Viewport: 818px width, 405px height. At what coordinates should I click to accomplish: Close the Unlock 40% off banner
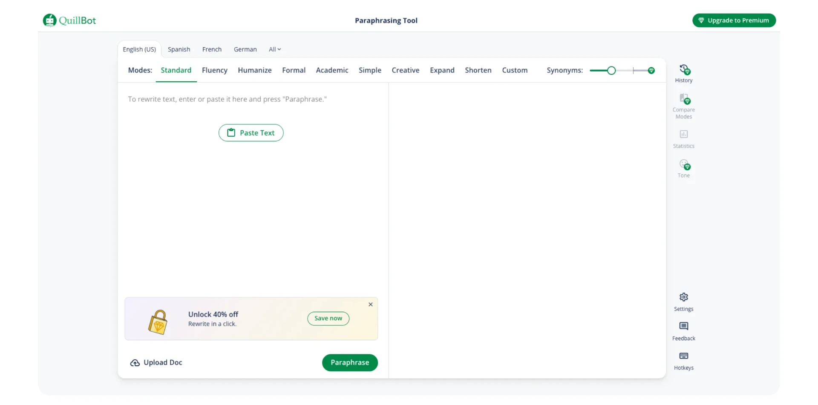(x=371, y=304)
